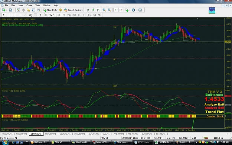232x145 pixels.
Task: Click the chart templates icon
Action: pyautogui.click(x=140, y=10)
